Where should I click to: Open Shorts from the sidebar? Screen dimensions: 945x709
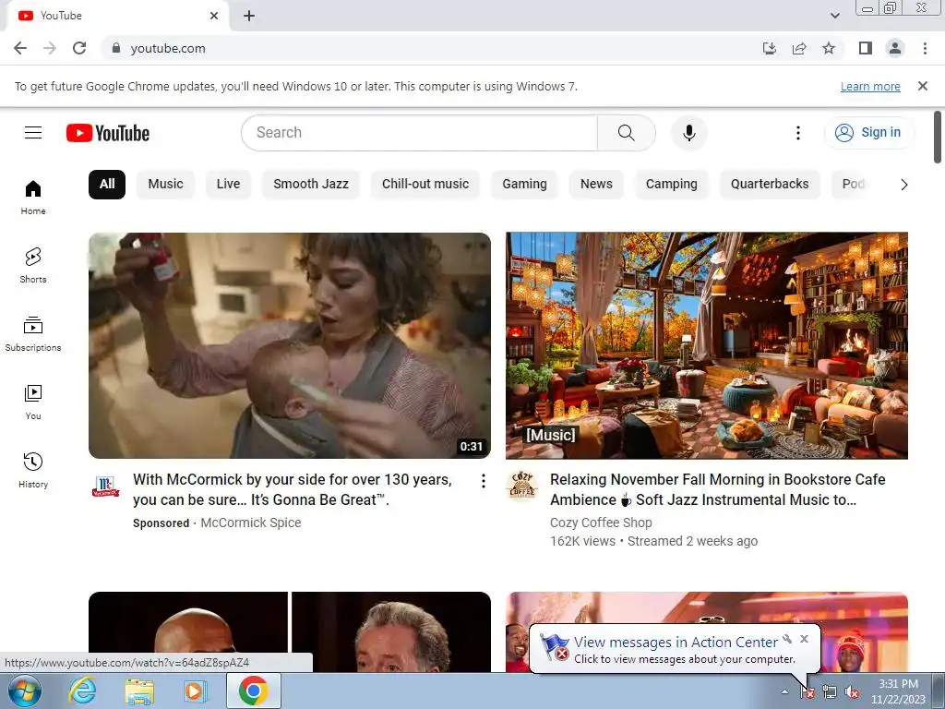click(33, 265)
